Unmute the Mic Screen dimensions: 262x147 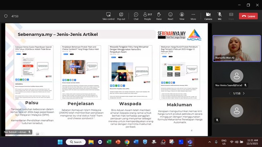coord(219,16)
